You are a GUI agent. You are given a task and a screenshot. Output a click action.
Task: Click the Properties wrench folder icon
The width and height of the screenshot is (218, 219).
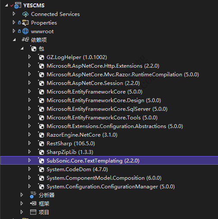(x=25, y=23)
